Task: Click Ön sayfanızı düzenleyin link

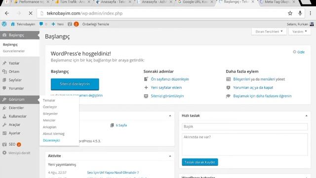Action: coord(170,79)
